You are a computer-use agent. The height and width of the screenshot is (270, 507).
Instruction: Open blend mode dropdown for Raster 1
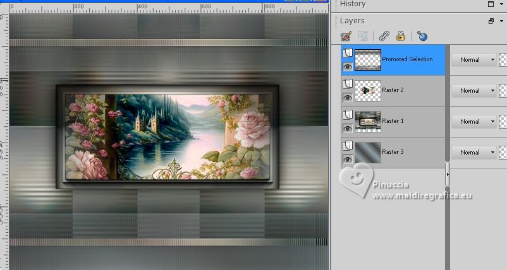tap(473, 122)
